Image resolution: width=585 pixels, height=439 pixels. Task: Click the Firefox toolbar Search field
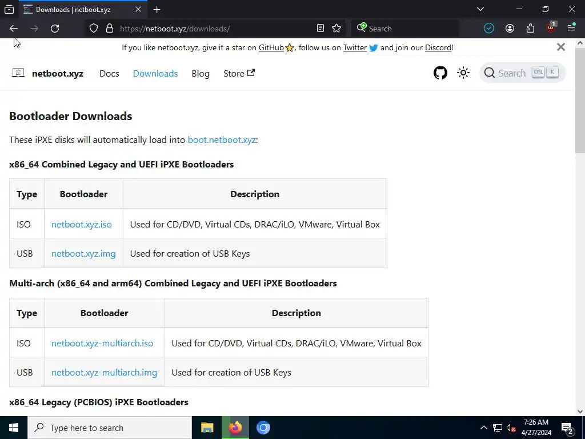click(x=405, y=29)
